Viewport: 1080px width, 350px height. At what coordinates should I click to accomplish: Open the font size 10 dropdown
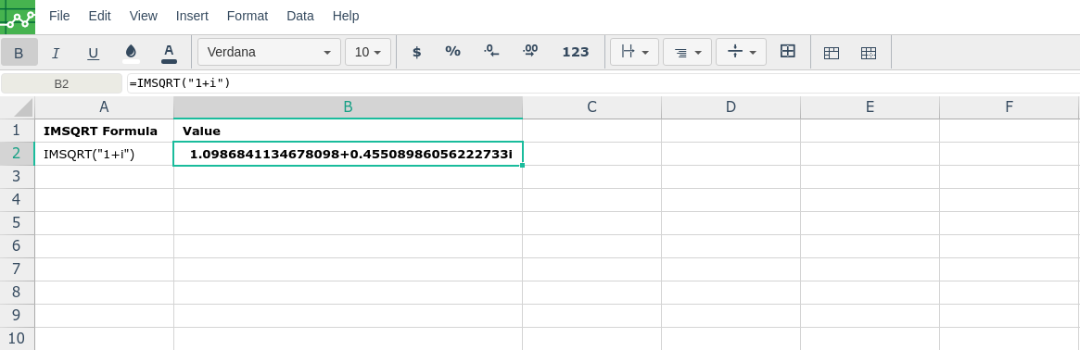click(x=368, y=52)
